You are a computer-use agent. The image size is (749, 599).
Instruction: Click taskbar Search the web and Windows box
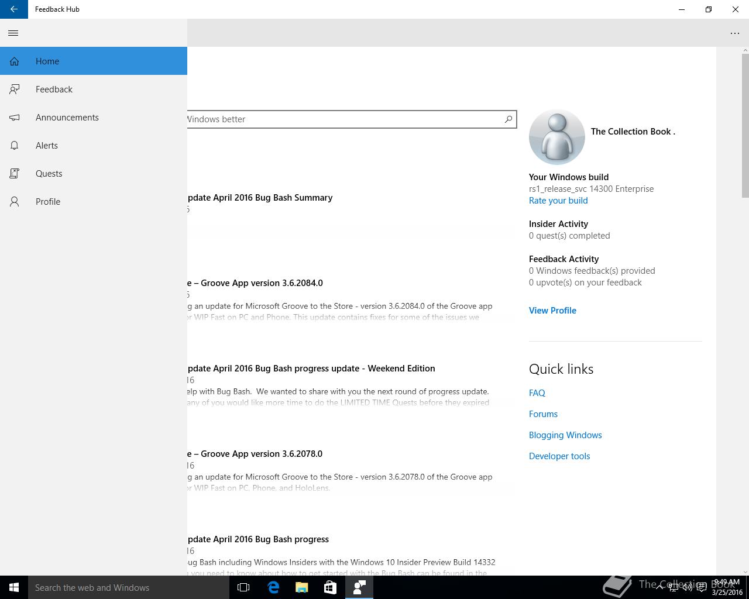pos(129,587)
